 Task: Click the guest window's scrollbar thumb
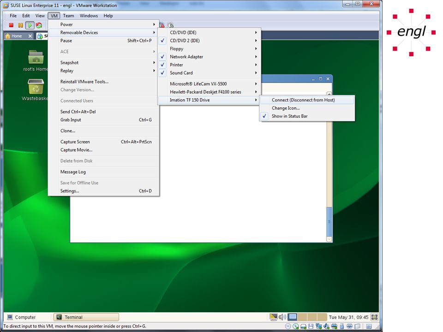click(329, 222)
